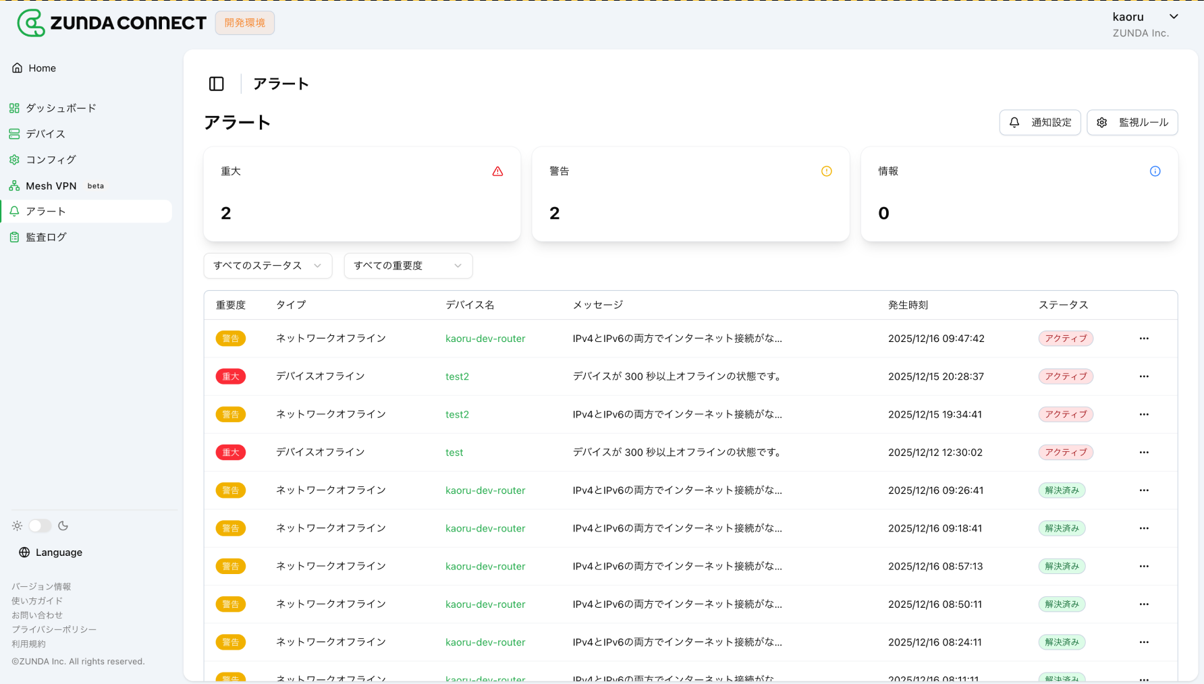
Task: Open three-dot menu for test device alert
Action: (x=1143, y=453)
